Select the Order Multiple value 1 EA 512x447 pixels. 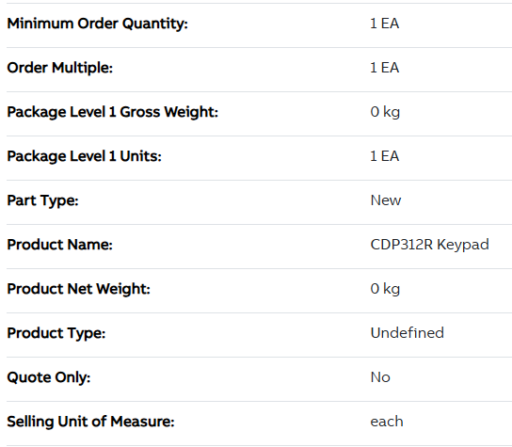click(x=385, y=68)
